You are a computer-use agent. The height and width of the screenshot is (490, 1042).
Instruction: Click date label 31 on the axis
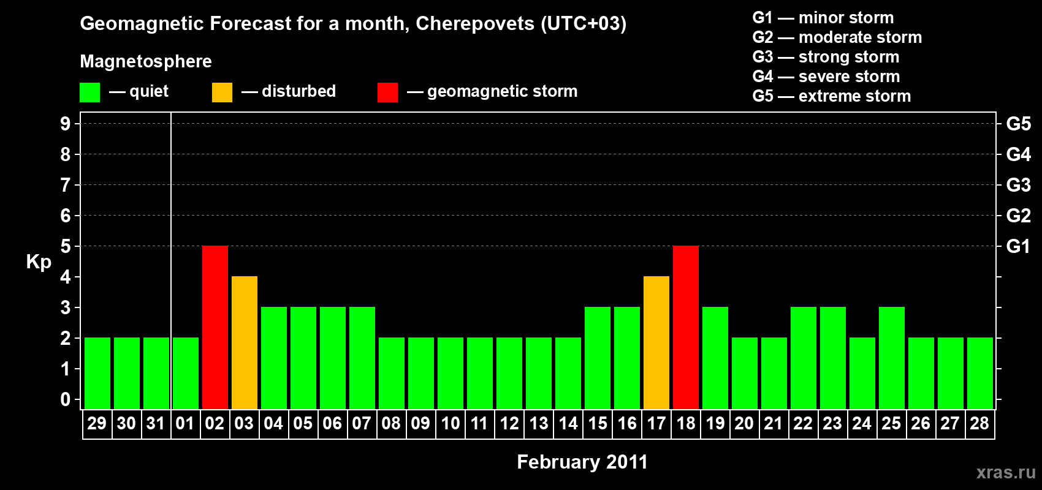tap(156, 424)
